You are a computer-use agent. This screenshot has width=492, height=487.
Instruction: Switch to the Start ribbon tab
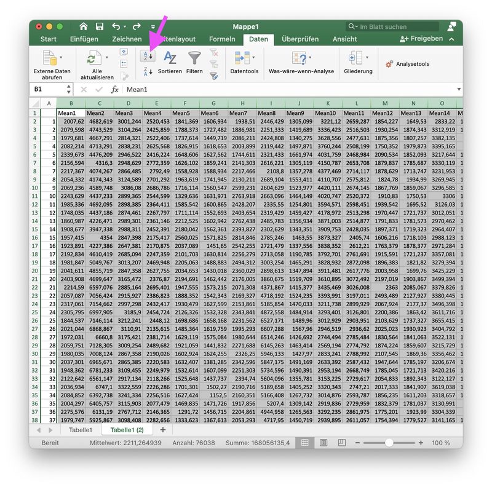coord(49,39)
